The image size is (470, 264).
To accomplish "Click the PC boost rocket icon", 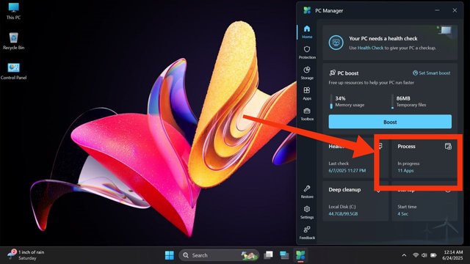I will 332,73.
